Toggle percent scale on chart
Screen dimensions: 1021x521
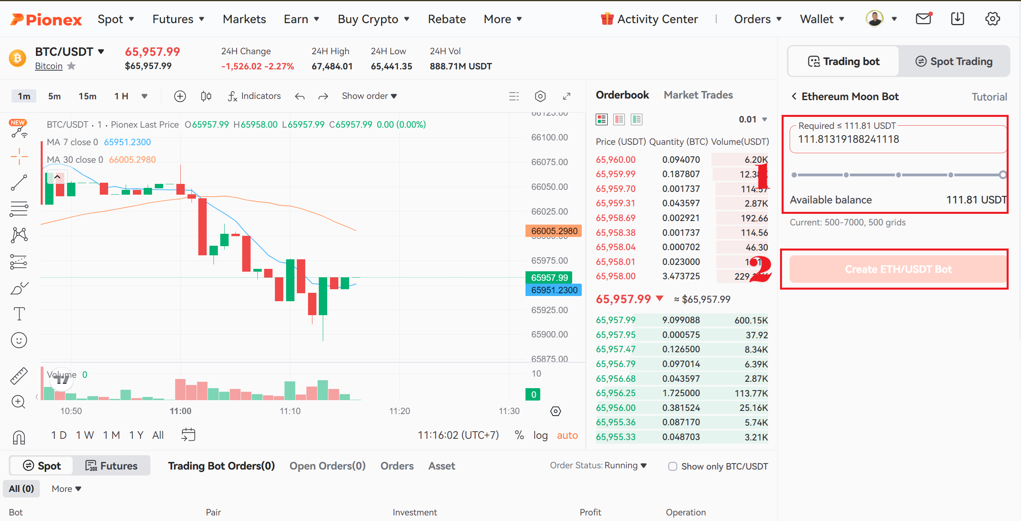519,435
